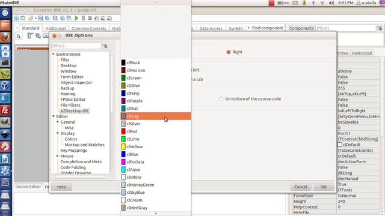385x216 pixels.
Task: Click the Save floppy disk icon
Action: pos(41,18)
